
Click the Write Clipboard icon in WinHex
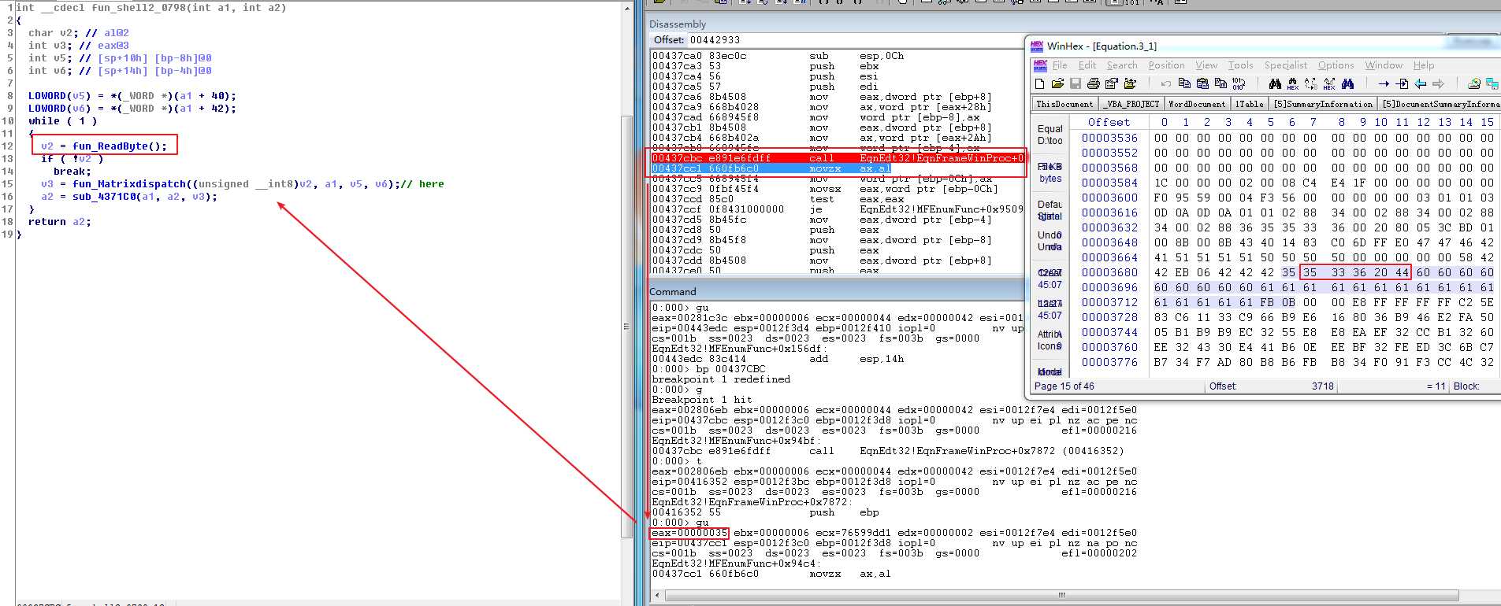1220,83
